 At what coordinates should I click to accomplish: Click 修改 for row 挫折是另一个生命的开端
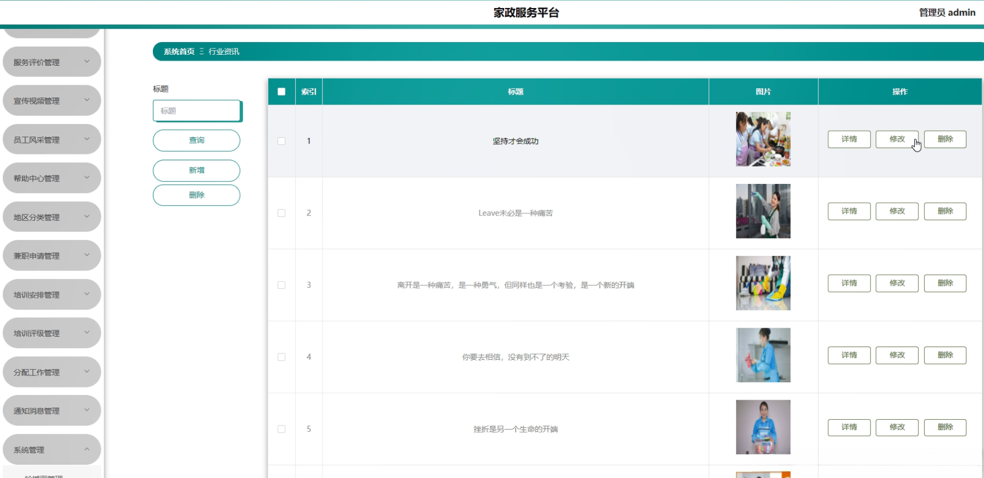pyautogui.click(x=897, y=427)
